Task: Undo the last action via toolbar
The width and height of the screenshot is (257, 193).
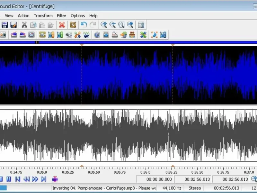Action: pyautogui.click(x=84, y=25)
